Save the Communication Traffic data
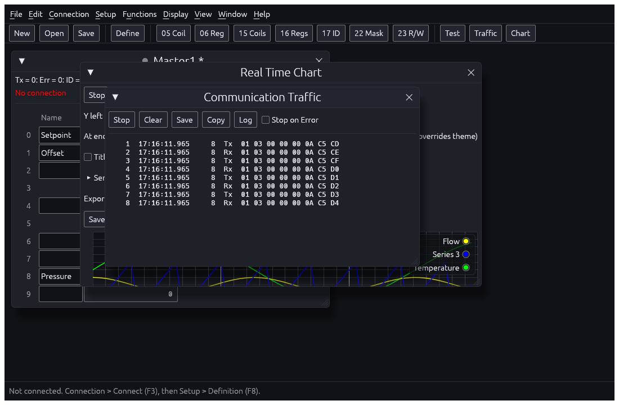This screenshot has height=405, width=619. pyautogui.click(x=185, y=120)
